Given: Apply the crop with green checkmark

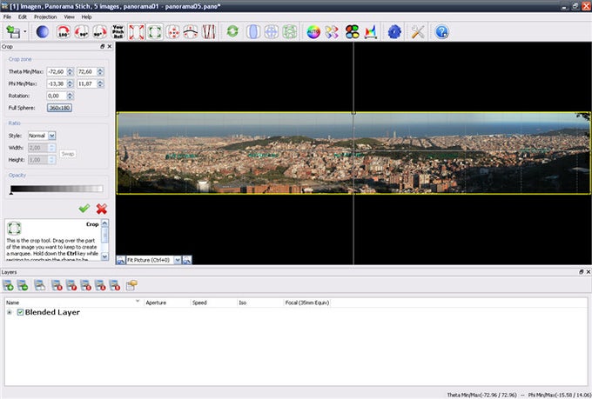Looking at the screenshot, I should click(84, 208).
